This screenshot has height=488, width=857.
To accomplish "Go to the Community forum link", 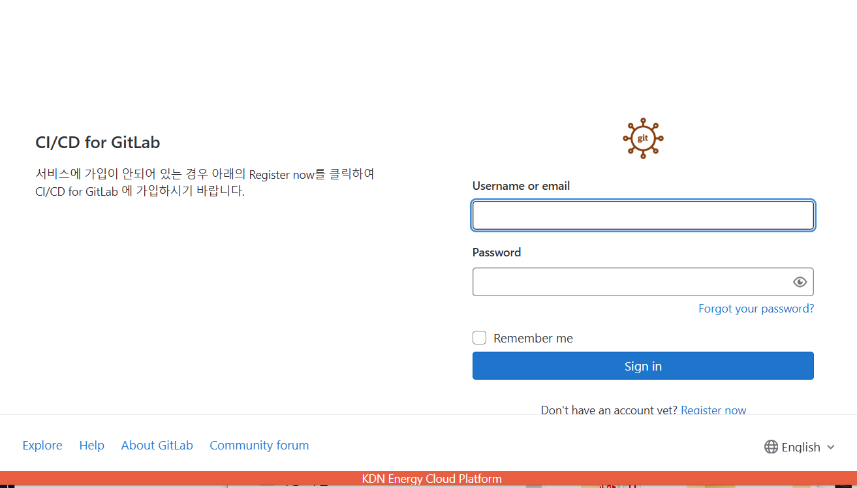I will 259,446.
